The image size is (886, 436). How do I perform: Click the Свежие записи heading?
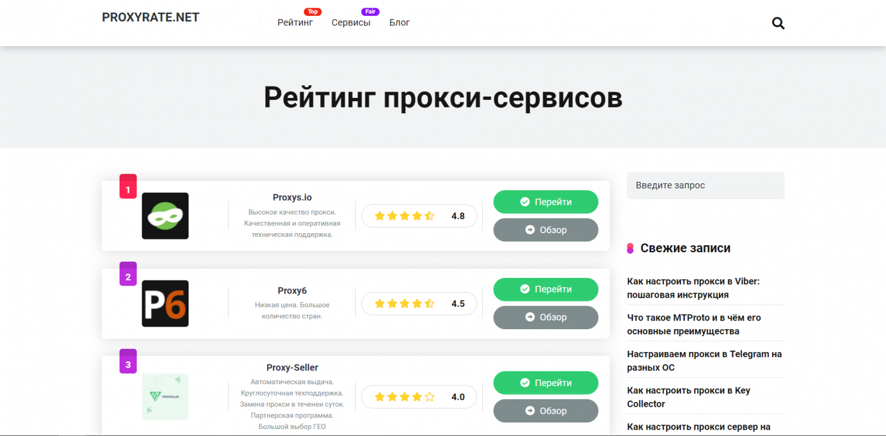coord(685,248)
